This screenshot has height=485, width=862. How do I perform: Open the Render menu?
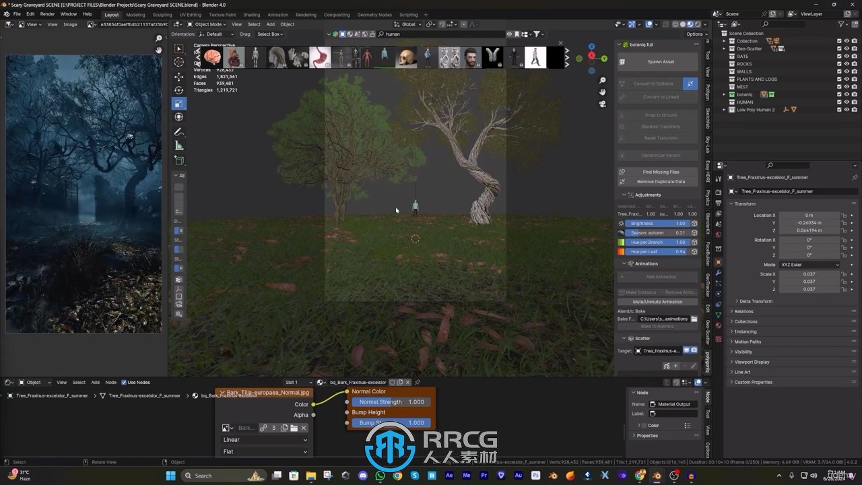[x=47, y=13]
